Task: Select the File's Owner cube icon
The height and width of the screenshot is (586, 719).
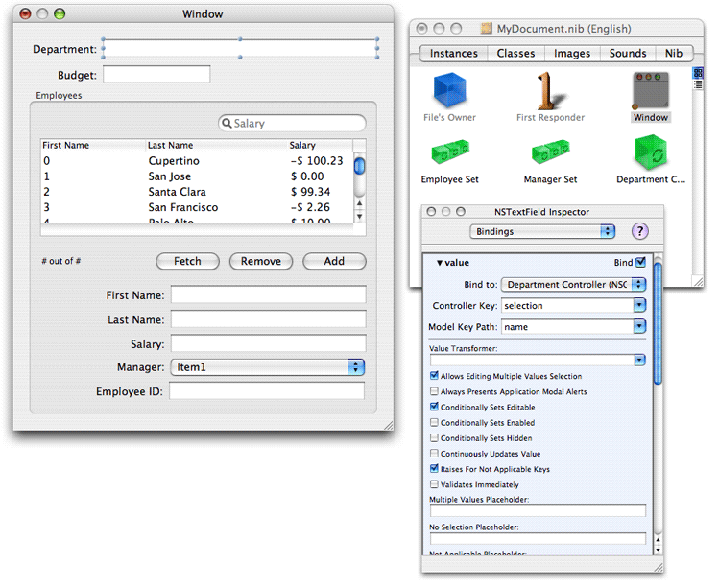Action: 449,90
